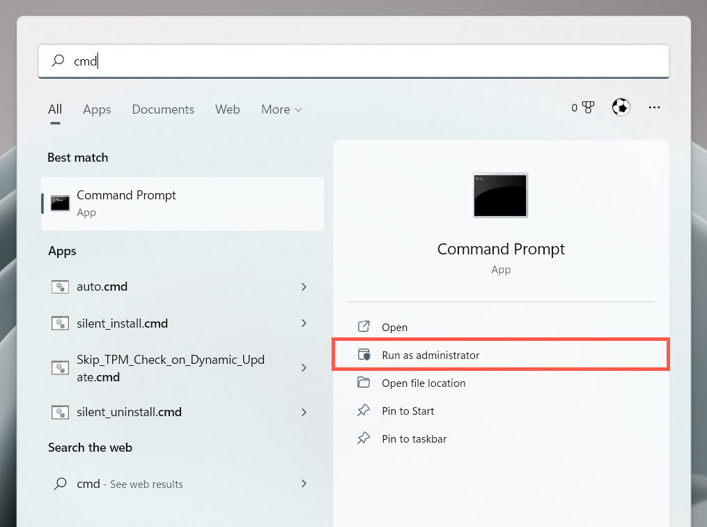Run Command Prompt as administrator
707x527 pixels.
coord(430,356)
